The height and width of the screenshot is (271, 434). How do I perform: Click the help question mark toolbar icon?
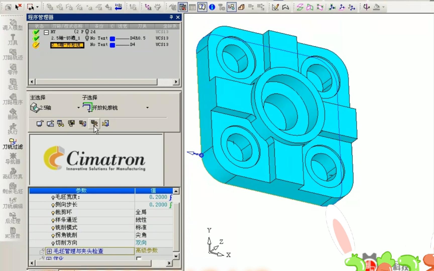tap(202, 7)
